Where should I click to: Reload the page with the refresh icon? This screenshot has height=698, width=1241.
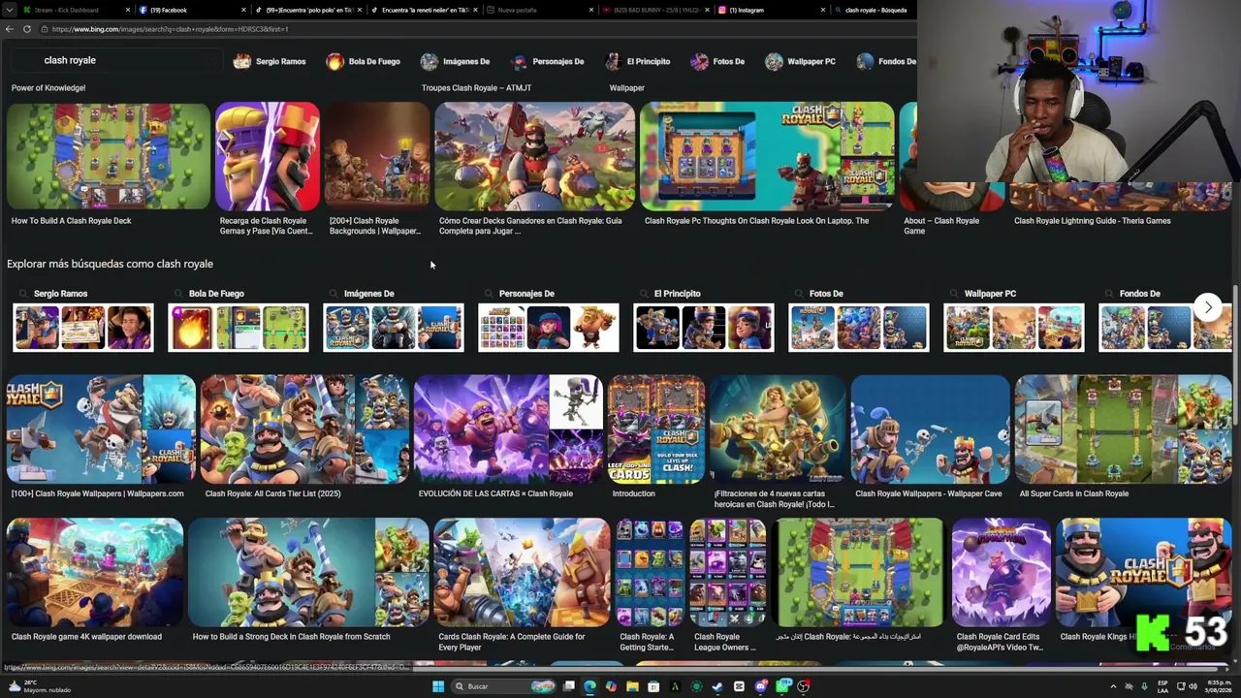pos(27,29)
